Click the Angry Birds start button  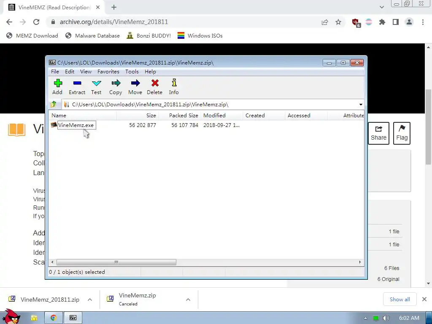pos(11,317)
